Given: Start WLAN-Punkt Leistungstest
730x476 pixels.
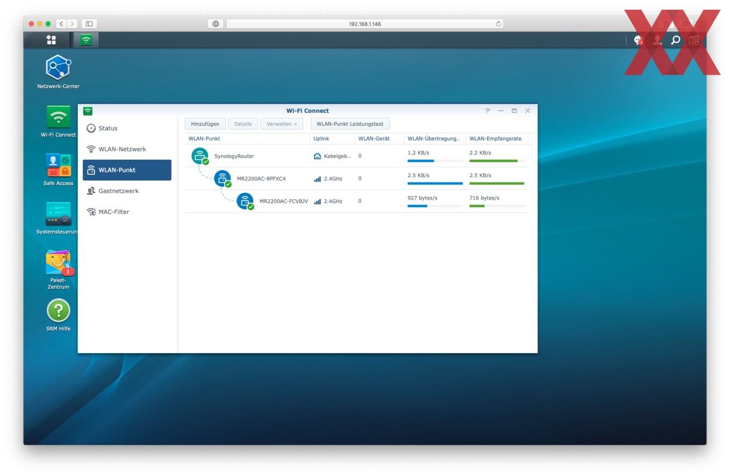Looking at the screenshot, I should [x=350, y=124].
